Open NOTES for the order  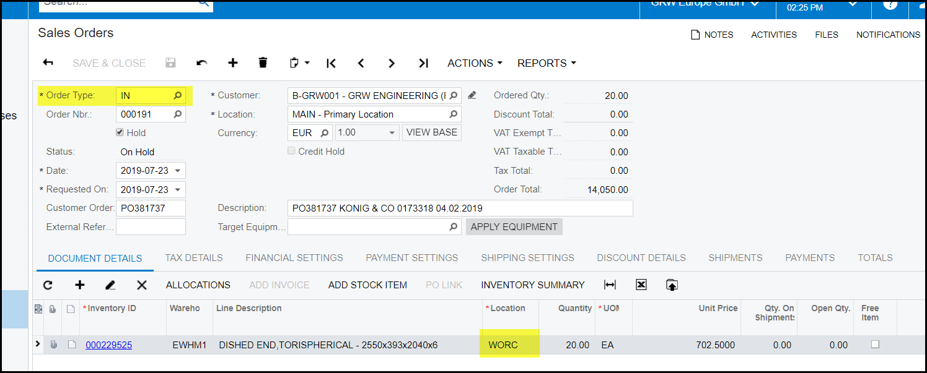coord(712,35)
